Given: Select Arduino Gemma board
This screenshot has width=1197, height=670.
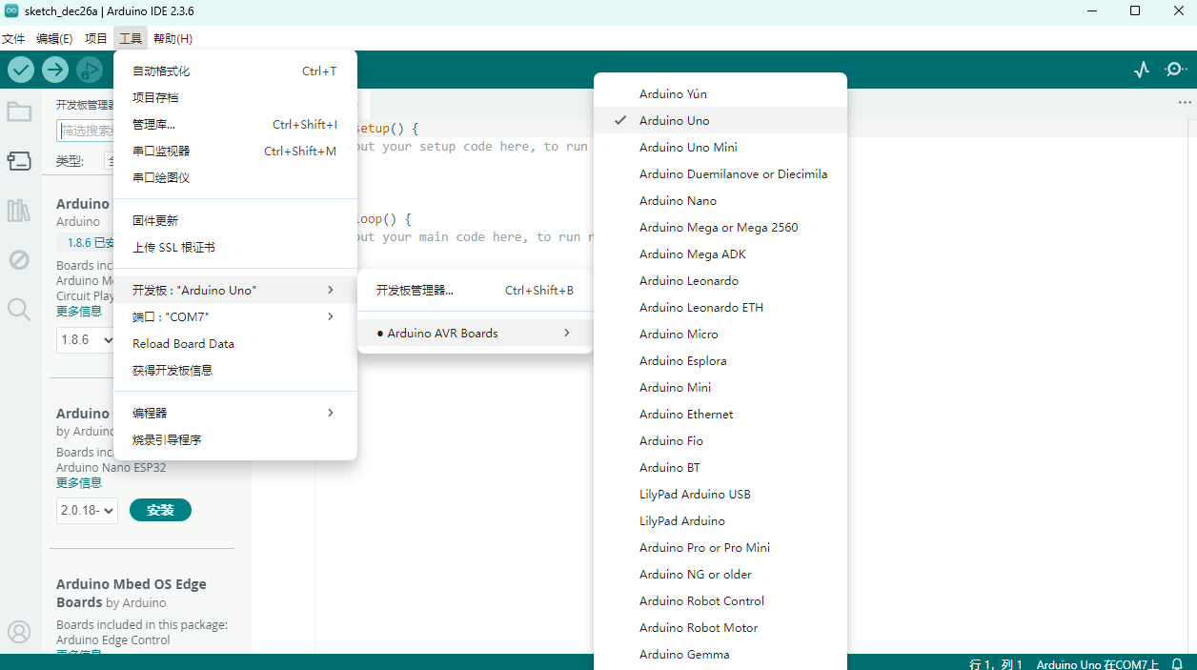Looking at the screenshot, I should [720, 654].
